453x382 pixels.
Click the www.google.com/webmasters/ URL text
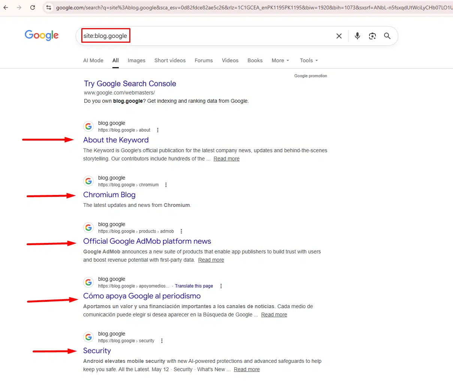tap(119, 93)
